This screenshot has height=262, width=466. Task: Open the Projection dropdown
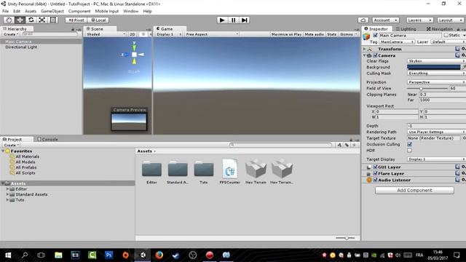(436, 82)
